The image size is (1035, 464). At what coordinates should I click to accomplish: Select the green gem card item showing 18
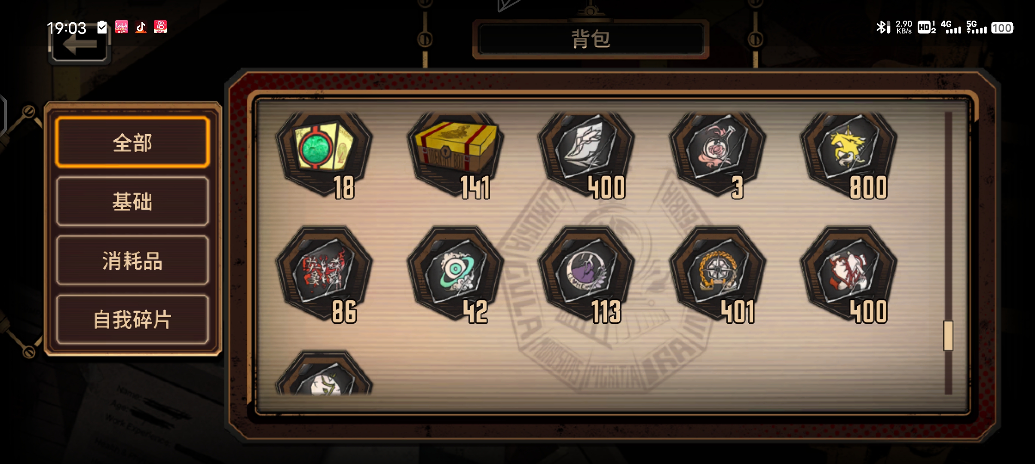325,155
